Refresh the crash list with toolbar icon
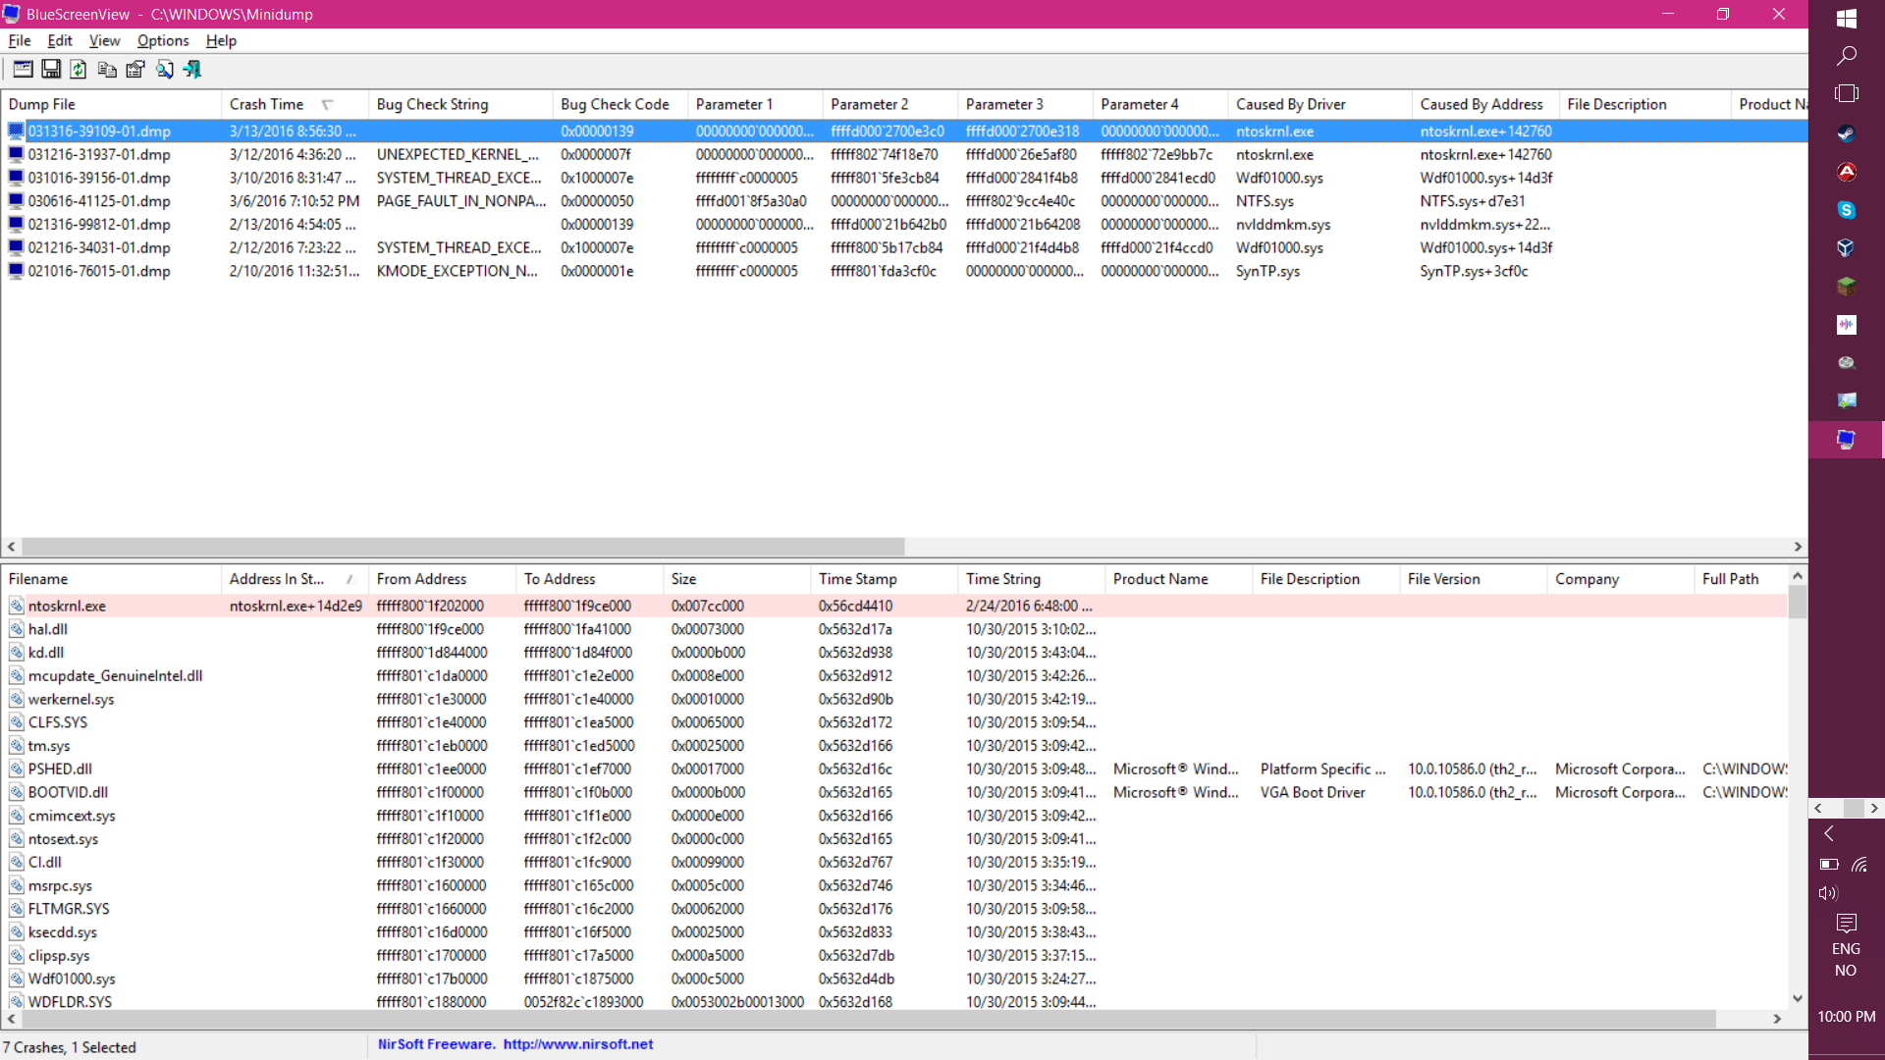The height and width of the screenshot is (1060, 1885). 79,69
